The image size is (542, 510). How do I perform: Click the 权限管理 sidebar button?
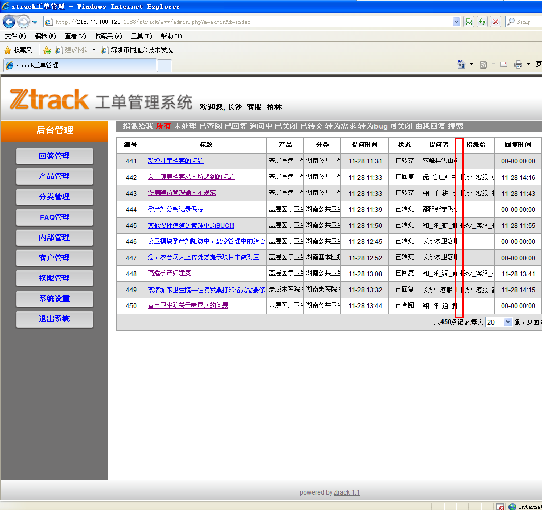coord(55,278)
